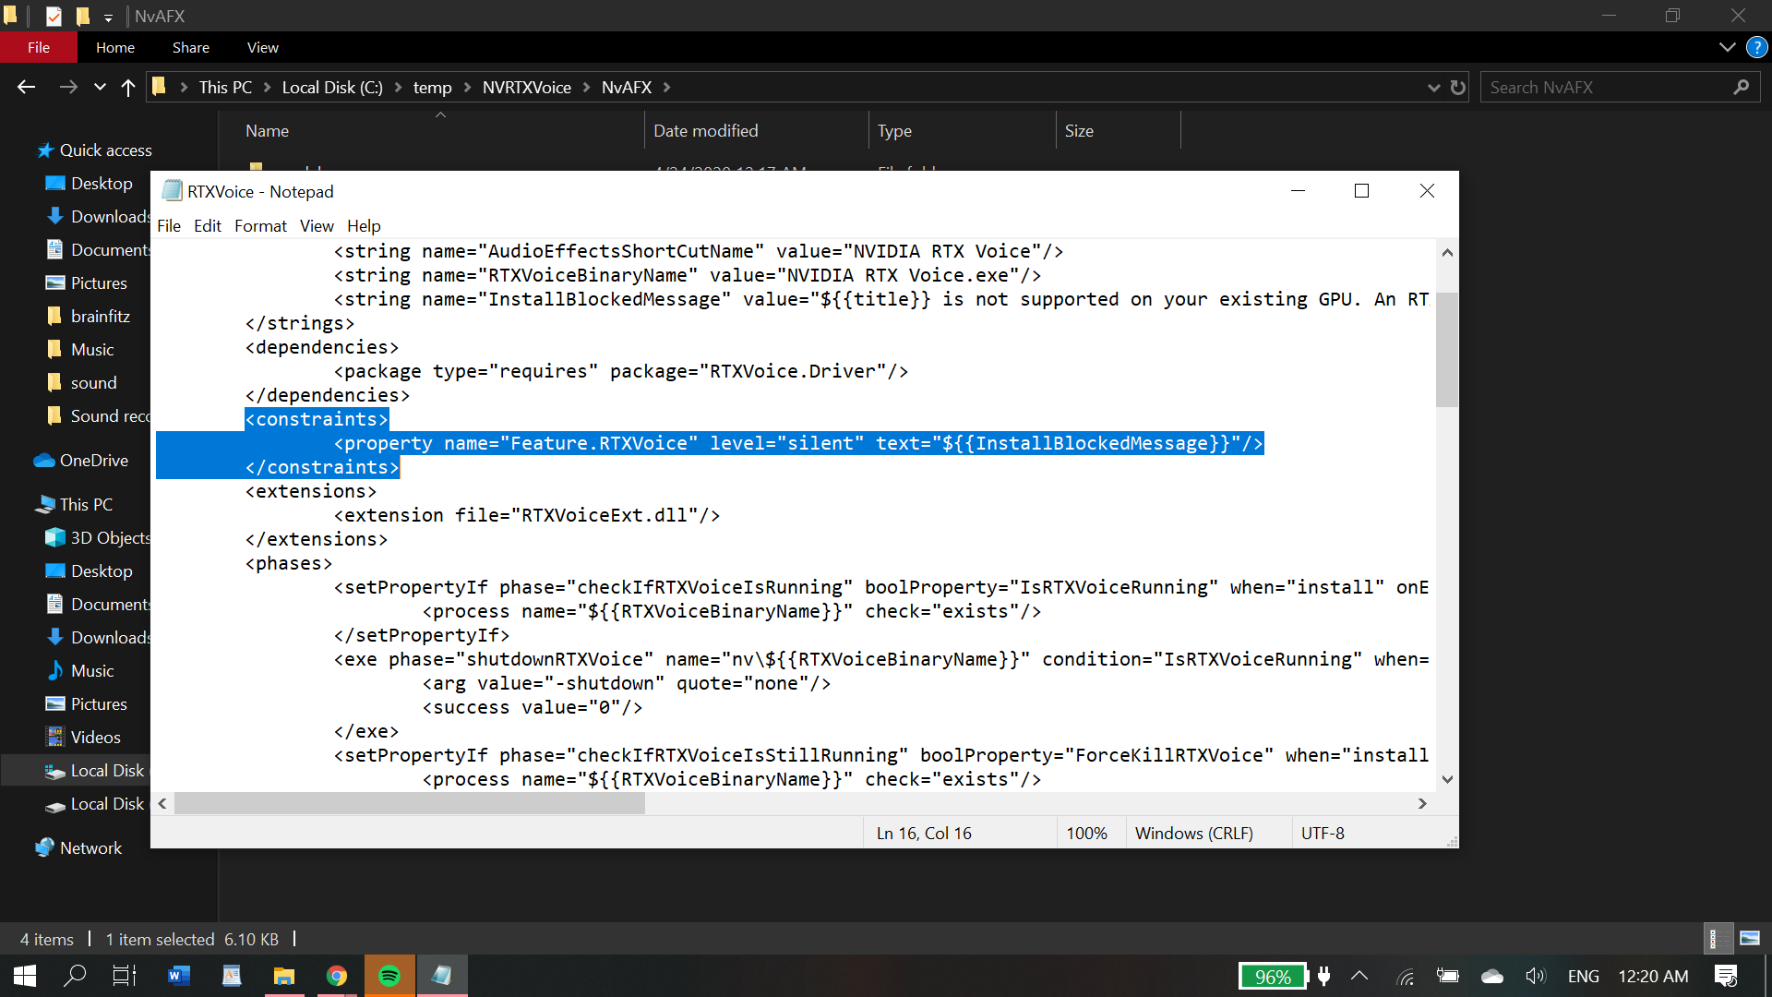Select This PC in navigation pane

pos(86,505)
